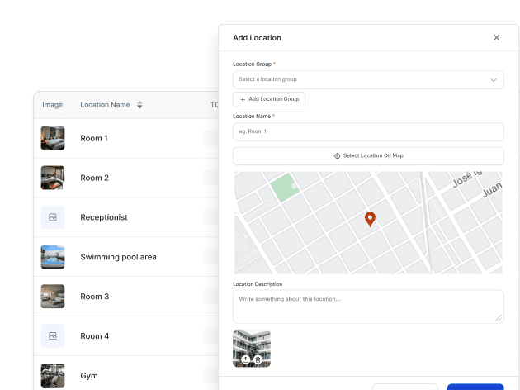Sort the table by Location Name
This screenshot has width=520, height=390.
point(139,105)
